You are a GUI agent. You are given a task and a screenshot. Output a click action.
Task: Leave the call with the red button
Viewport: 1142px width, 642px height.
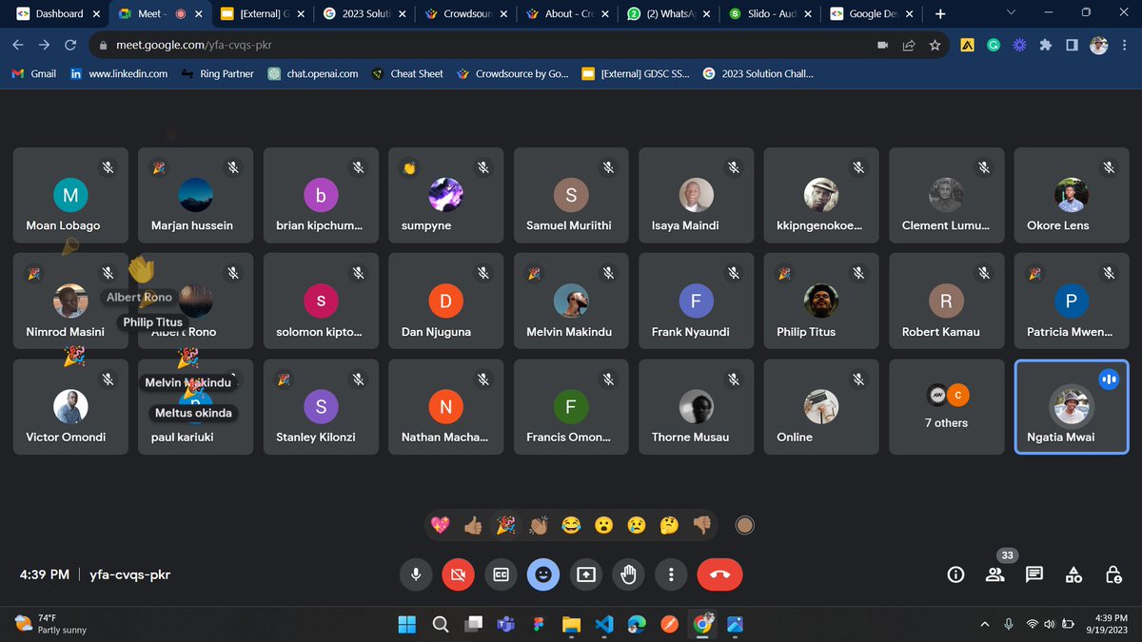(719, 574)
